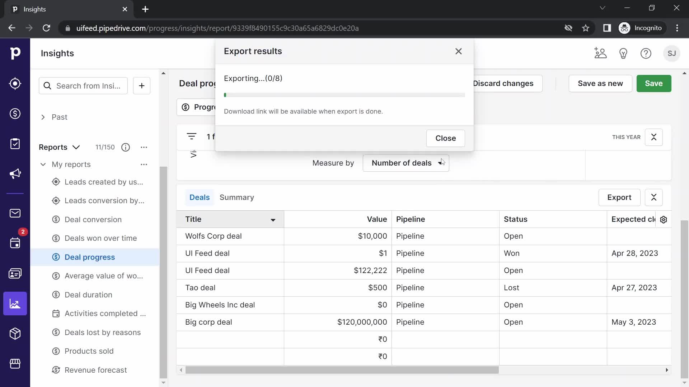Image resolution: width=689 pixels, height=387 pixels.
Task: Expand the My reports section
Action: (43, 164)
